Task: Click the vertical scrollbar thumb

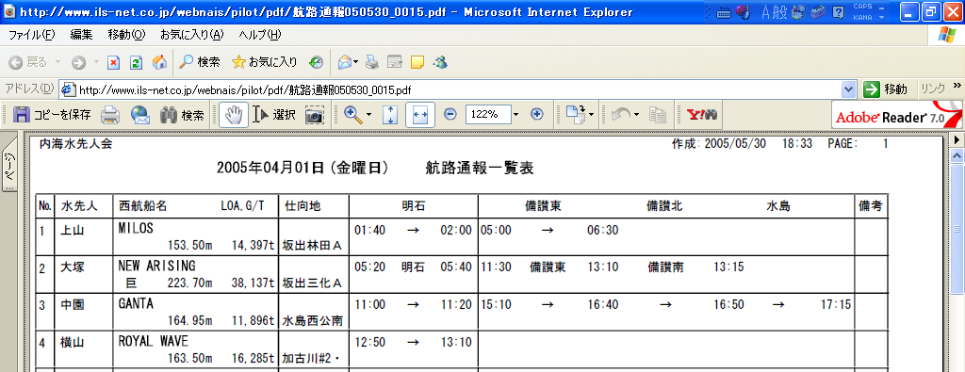Action: click(957, 229)
